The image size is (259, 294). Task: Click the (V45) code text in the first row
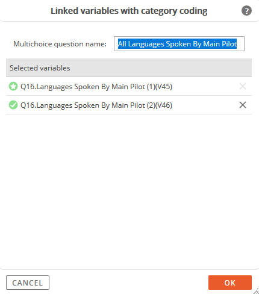[164, 87]
